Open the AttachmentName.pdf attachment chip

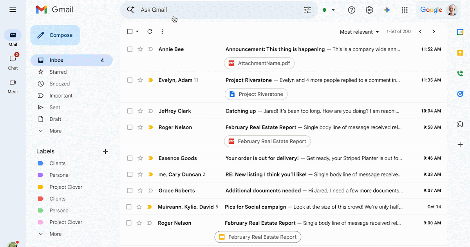[x=259, y=64]
